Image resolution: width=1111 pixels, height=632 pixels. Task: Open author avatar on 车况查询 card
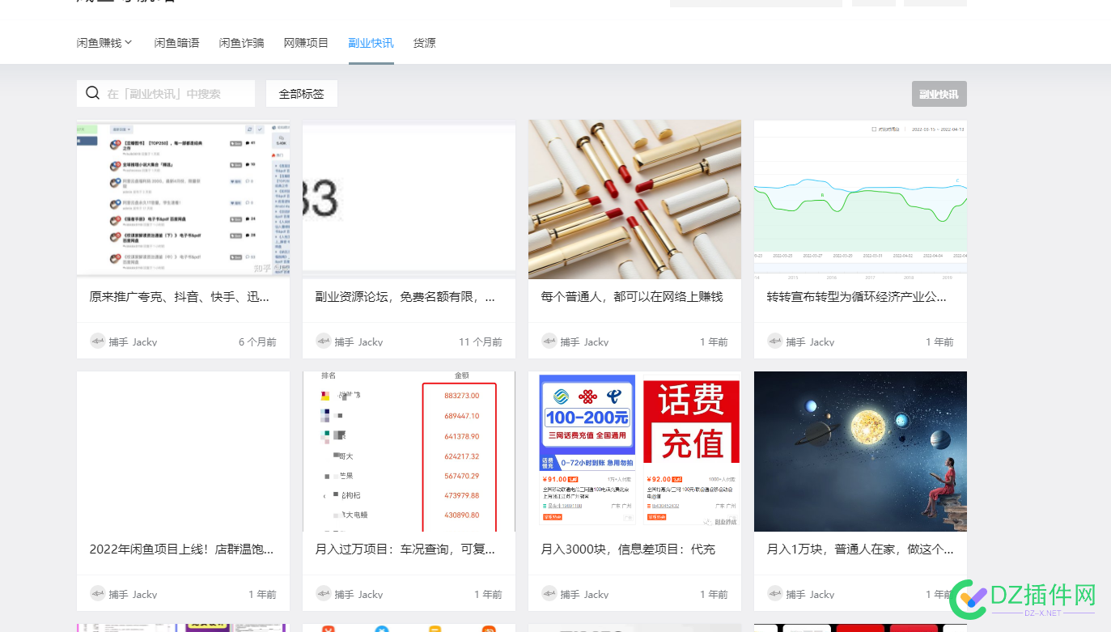(x=324, y=593)
